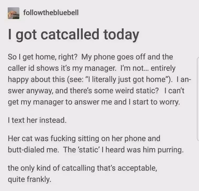Click the words 'happy about this'

[36, 79]
